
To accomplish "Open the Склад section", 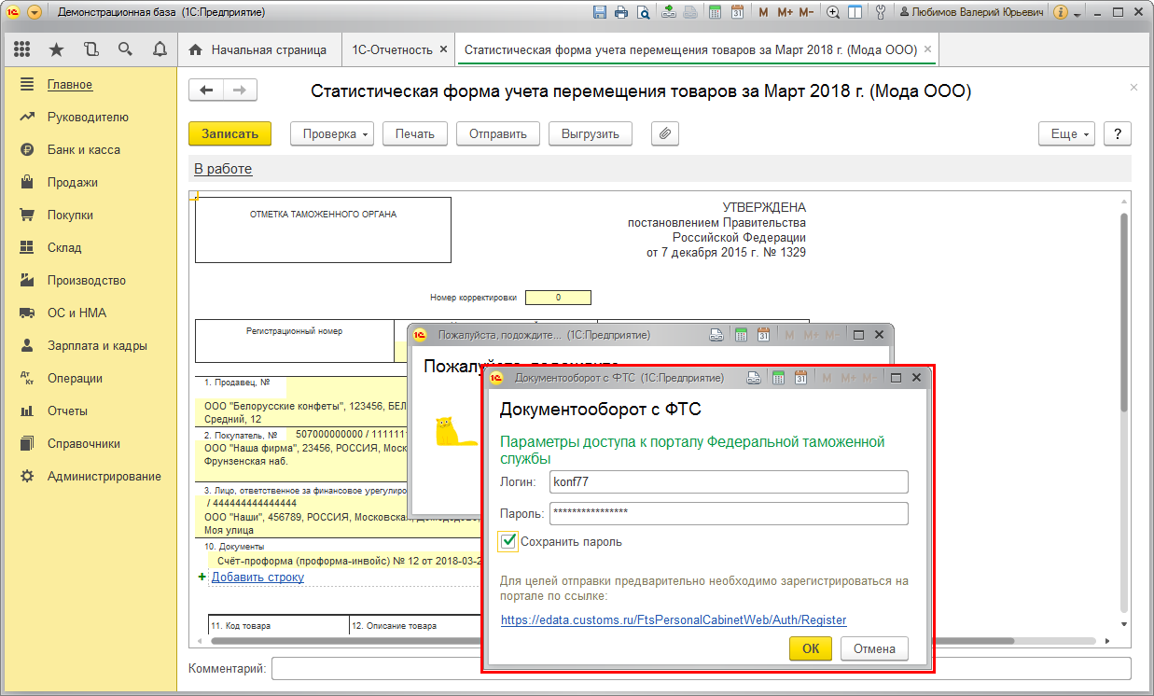I will coord(64,248).
